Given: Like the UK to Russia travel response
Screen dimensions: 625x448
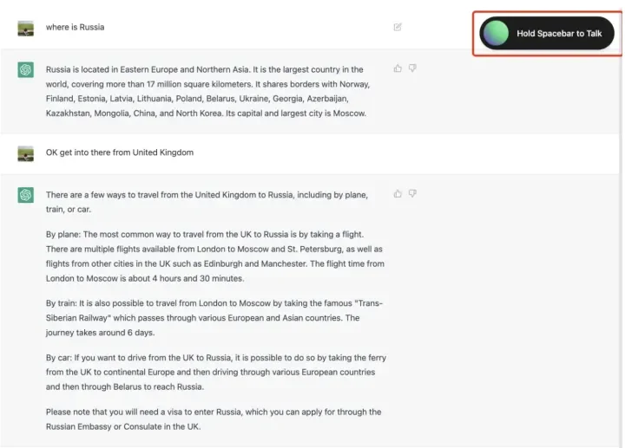Looking at the screenshot, I should tap(398, 194).
